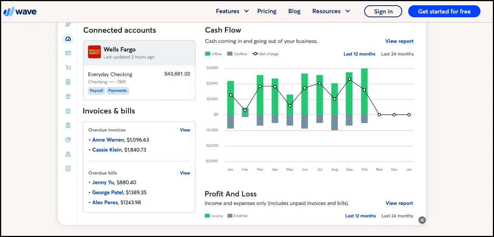Image resolution: width=494 pixels, height=237 pixels.
Task: Expand the Net change legend option
Action: click(x=265, y=54)
